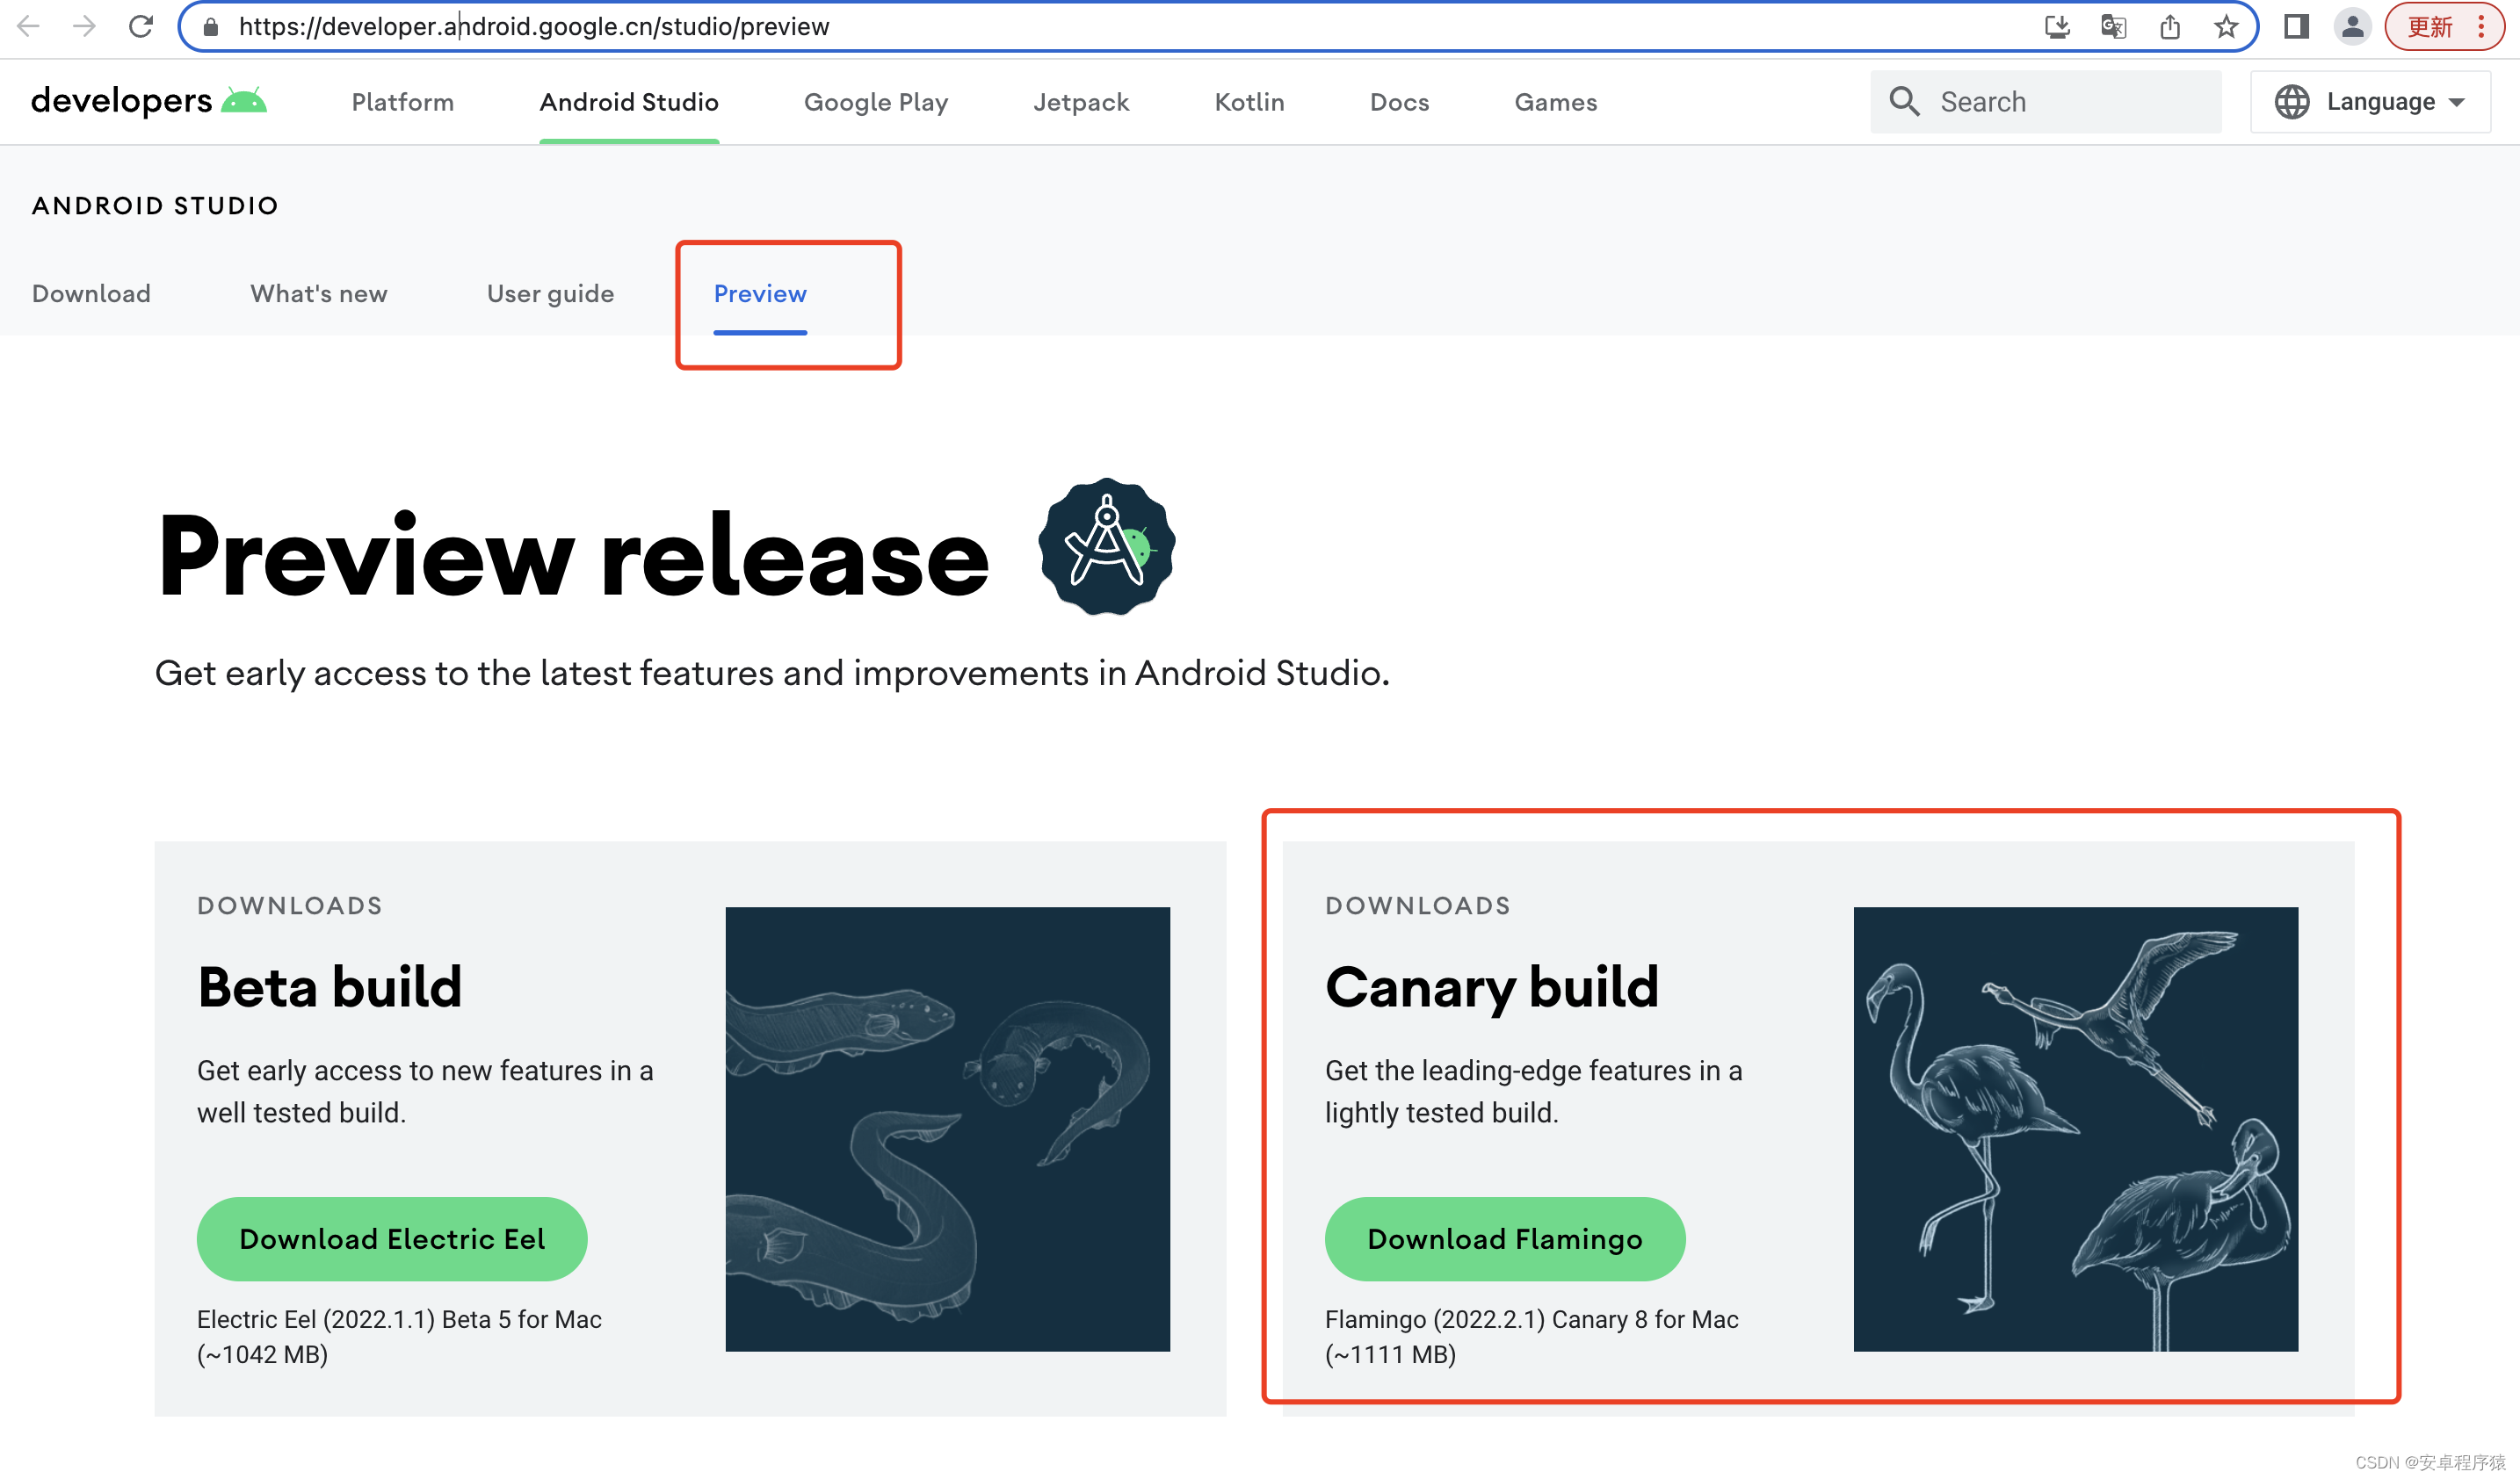This screenshot has height=1479, width=2520.
Task: Click the install app icon in address bar
Action: [2056, 27]
